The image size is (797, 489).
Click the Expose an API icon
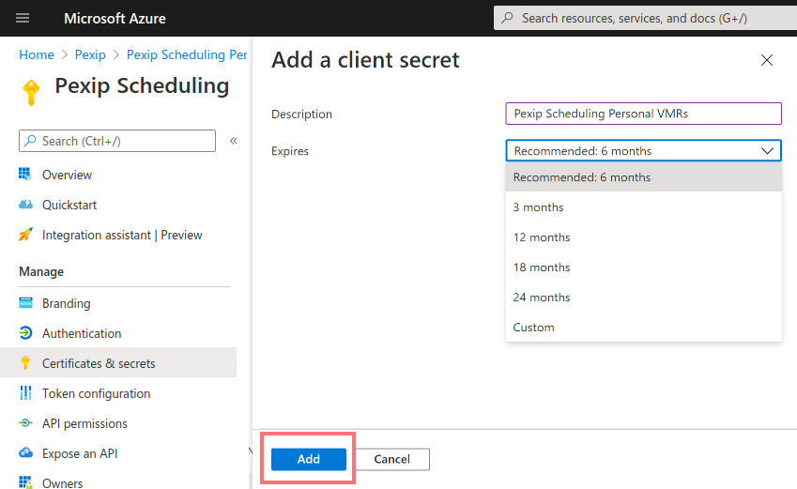pyautogui.click(x=25, y=453)
